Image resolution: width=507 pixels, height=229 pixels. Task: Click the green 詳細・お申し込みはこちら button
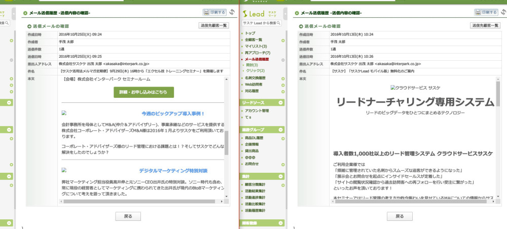pos(143,92)
